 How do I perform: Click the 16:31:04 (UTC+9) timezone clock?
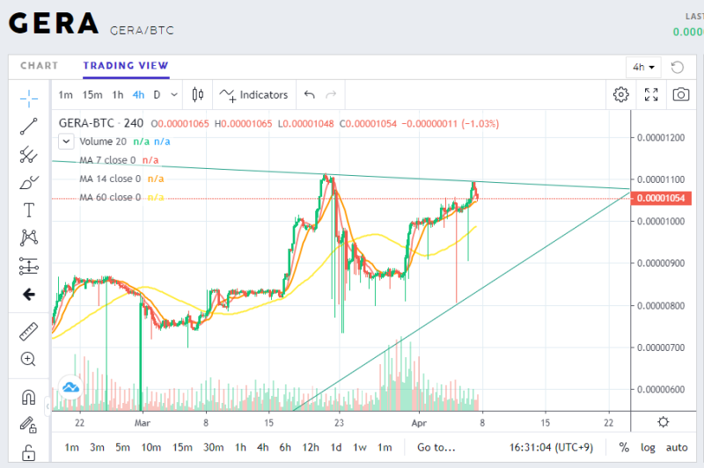(x=551, y=448)
